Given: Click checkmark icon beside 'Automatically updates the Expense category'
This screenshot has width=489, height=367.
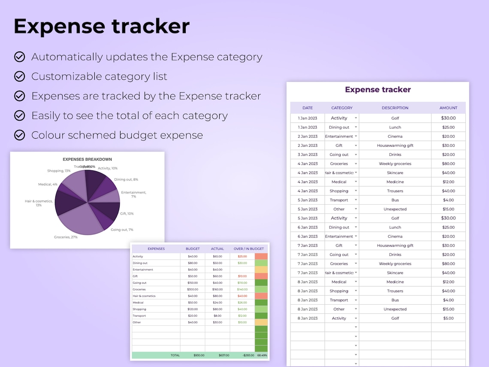Looking at the screenshot, I should [x=20, y=57].
